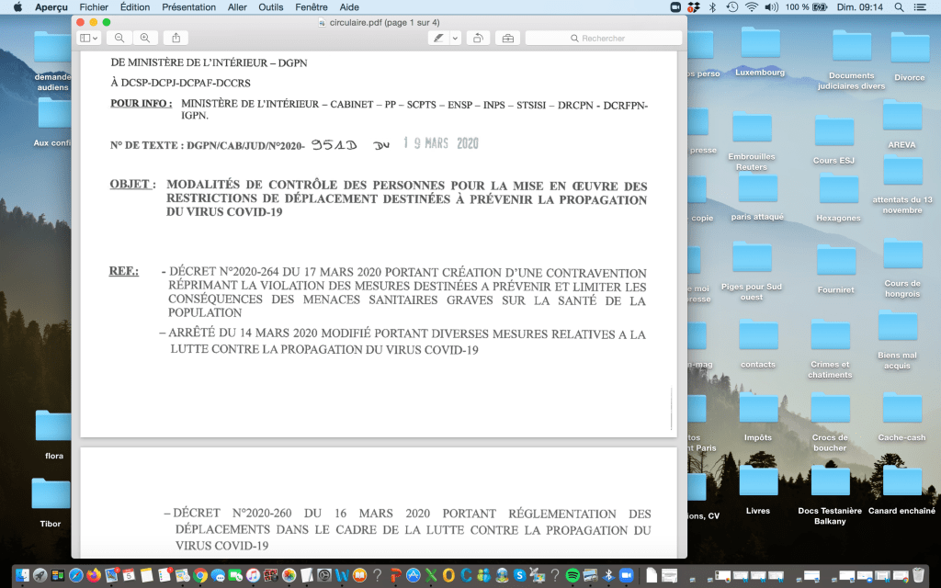Click the zoom in magnifier button
941x588 pixels.
pyautogui.click(x=144, y=38)
